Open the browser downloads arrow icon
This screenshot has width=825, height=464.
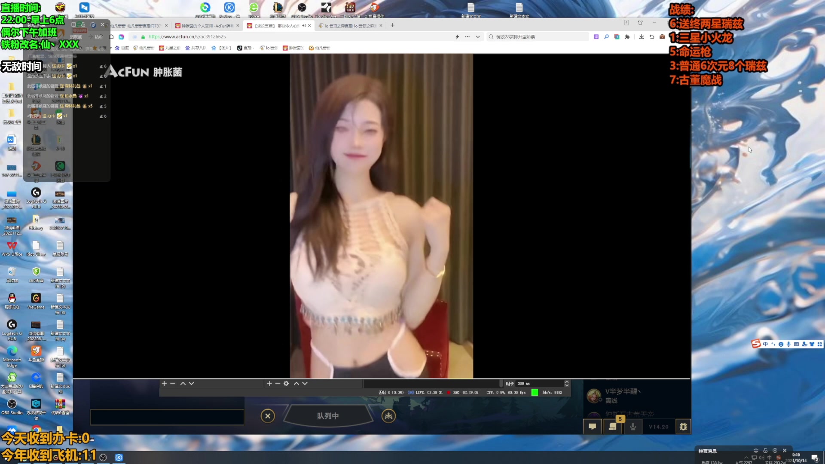[x=642, y=37]
